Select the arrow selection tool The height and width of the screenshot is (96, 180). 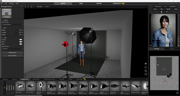[x=25, y=7]
